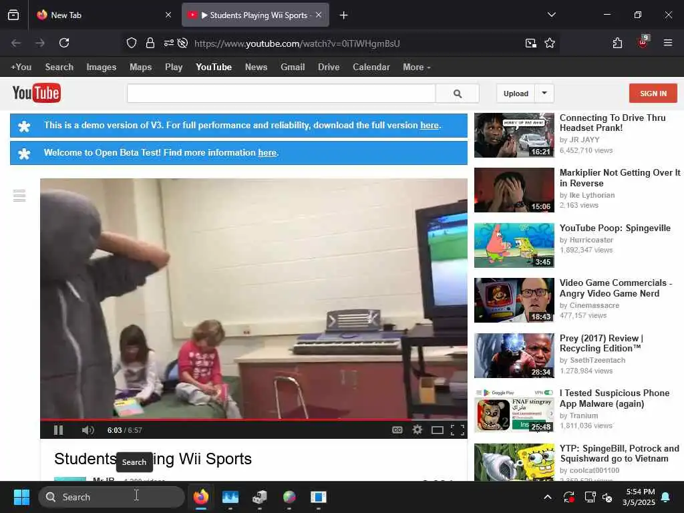Image resolution: width=684 pixels, height=513 pixels.
Task: Click the SIGN IN button
Action: (653, 94)
